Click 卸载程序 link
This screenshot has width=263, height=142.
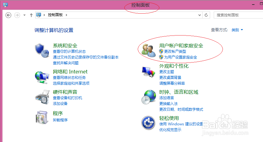(60, 120)
